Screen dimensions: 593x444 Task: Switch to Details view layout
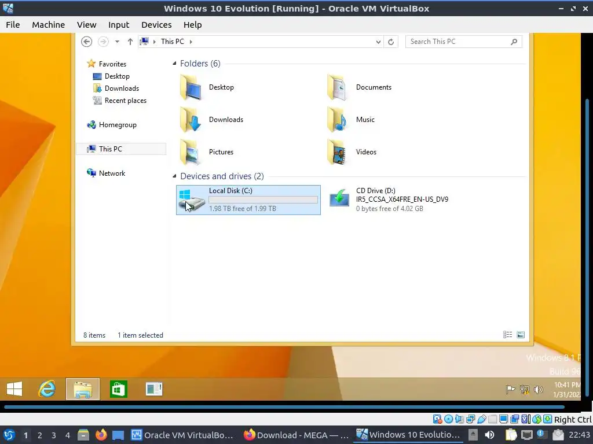(507, 335)
